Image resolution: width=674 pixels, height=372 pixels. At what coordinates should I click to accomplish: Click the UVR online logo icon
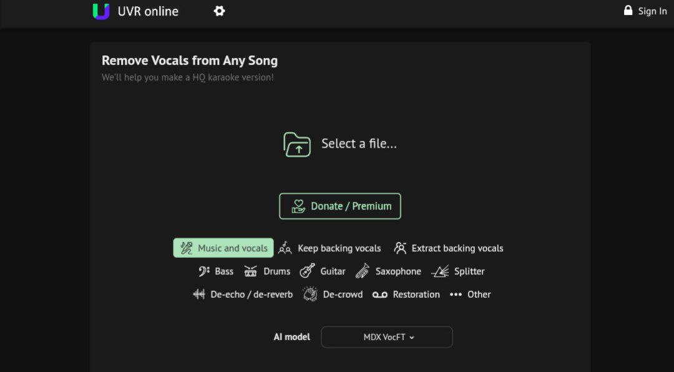[x=100, y=11]
